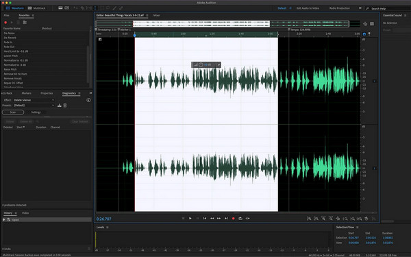
Task: Click the Default workspace
Action: click(282, 8)
